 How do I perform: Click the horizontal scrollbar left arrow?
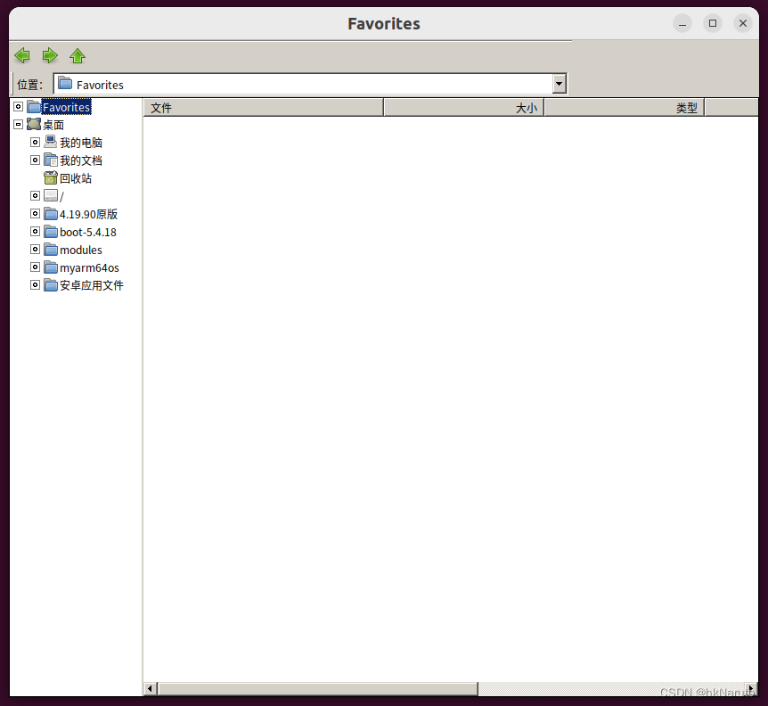pyautogui.click(x=150, y=688)
